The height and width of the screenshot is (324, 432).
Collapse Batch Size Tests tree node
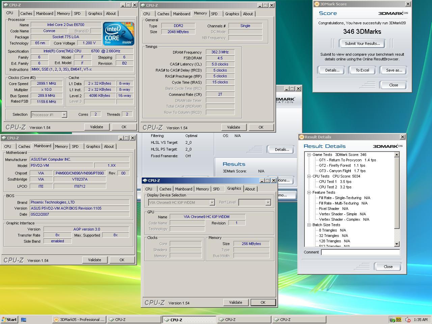tap(309, 225)
